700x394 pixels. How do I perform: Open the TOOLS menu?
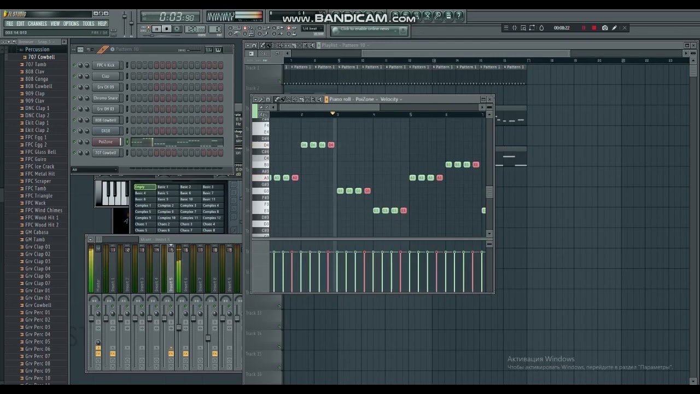[x=88, y=24]
